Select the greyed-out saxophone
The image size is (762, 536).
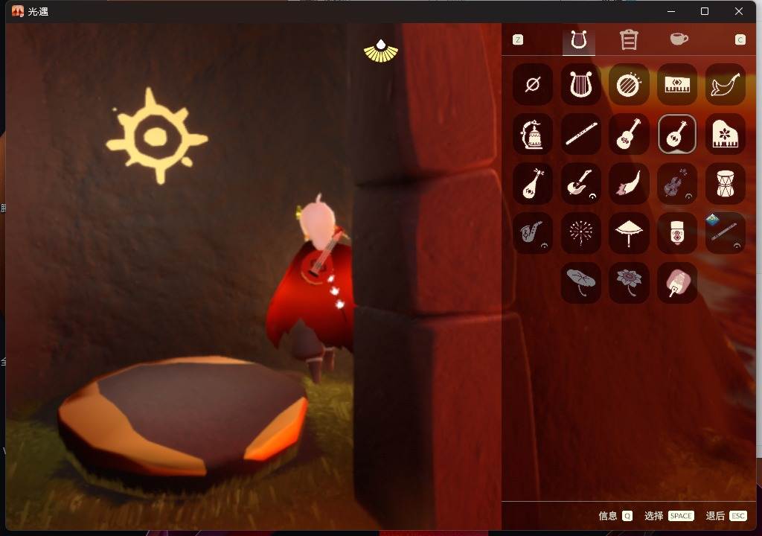[x=533, y=233]
